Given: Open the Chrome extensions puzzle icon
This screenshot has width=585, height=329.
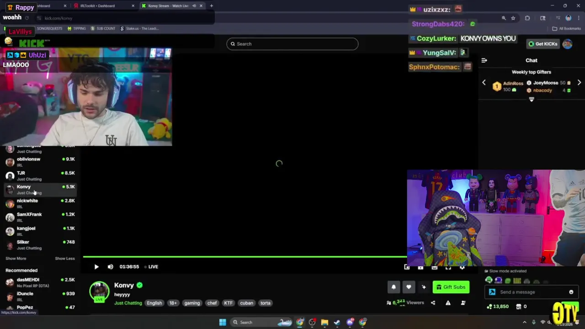Looking at the screenshot, I should pos(527,18).
